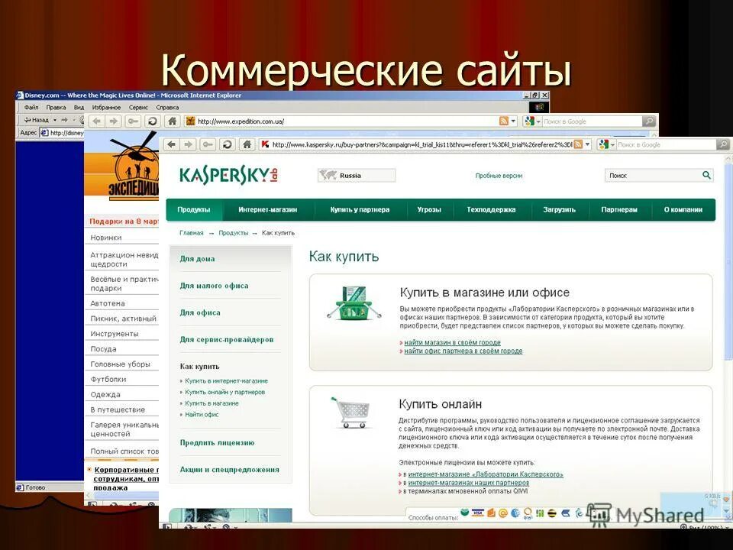This screenshot has height=550, width=733.
Task: Click the shopping cart icon by Купить онлайн
Action: tap(351, 412)
